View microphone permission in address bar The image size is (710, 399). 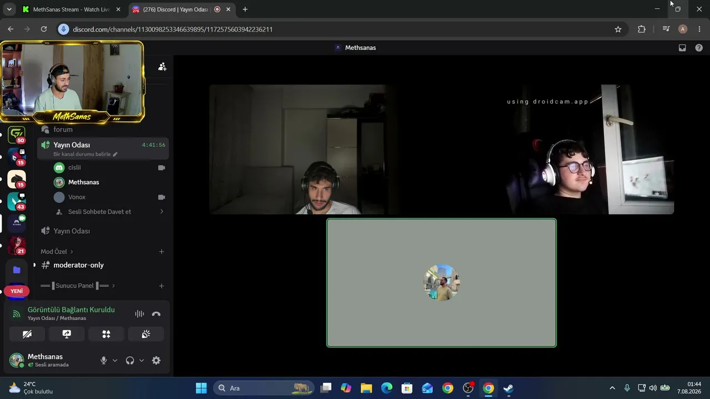63,29
